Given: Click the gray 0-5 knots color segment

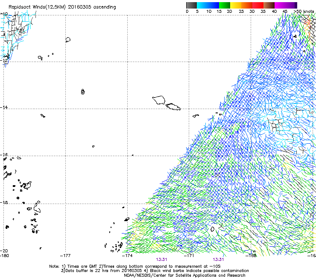Looking at the screenshot, I should [x=191, y=5].
